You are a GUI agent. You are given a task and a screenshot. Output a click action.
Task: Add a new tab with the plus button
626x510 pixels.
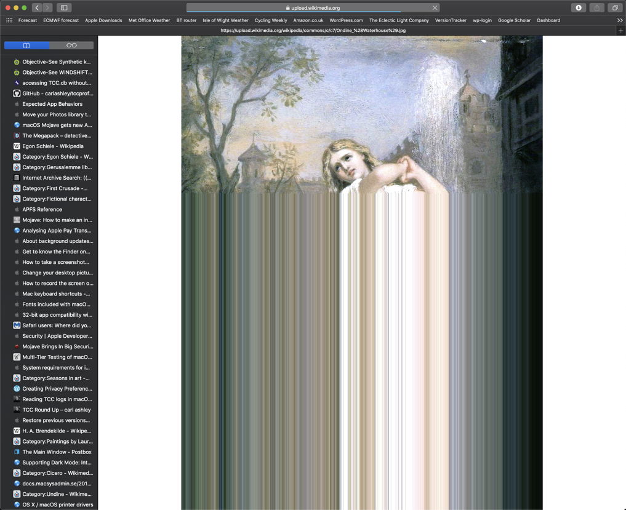[x=620, y=30]
